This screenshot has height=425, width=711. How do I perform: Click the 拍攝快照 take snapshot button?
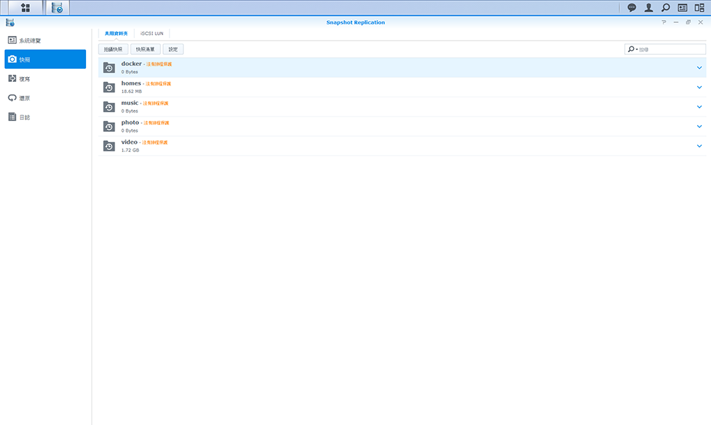(x=113, y=49)
